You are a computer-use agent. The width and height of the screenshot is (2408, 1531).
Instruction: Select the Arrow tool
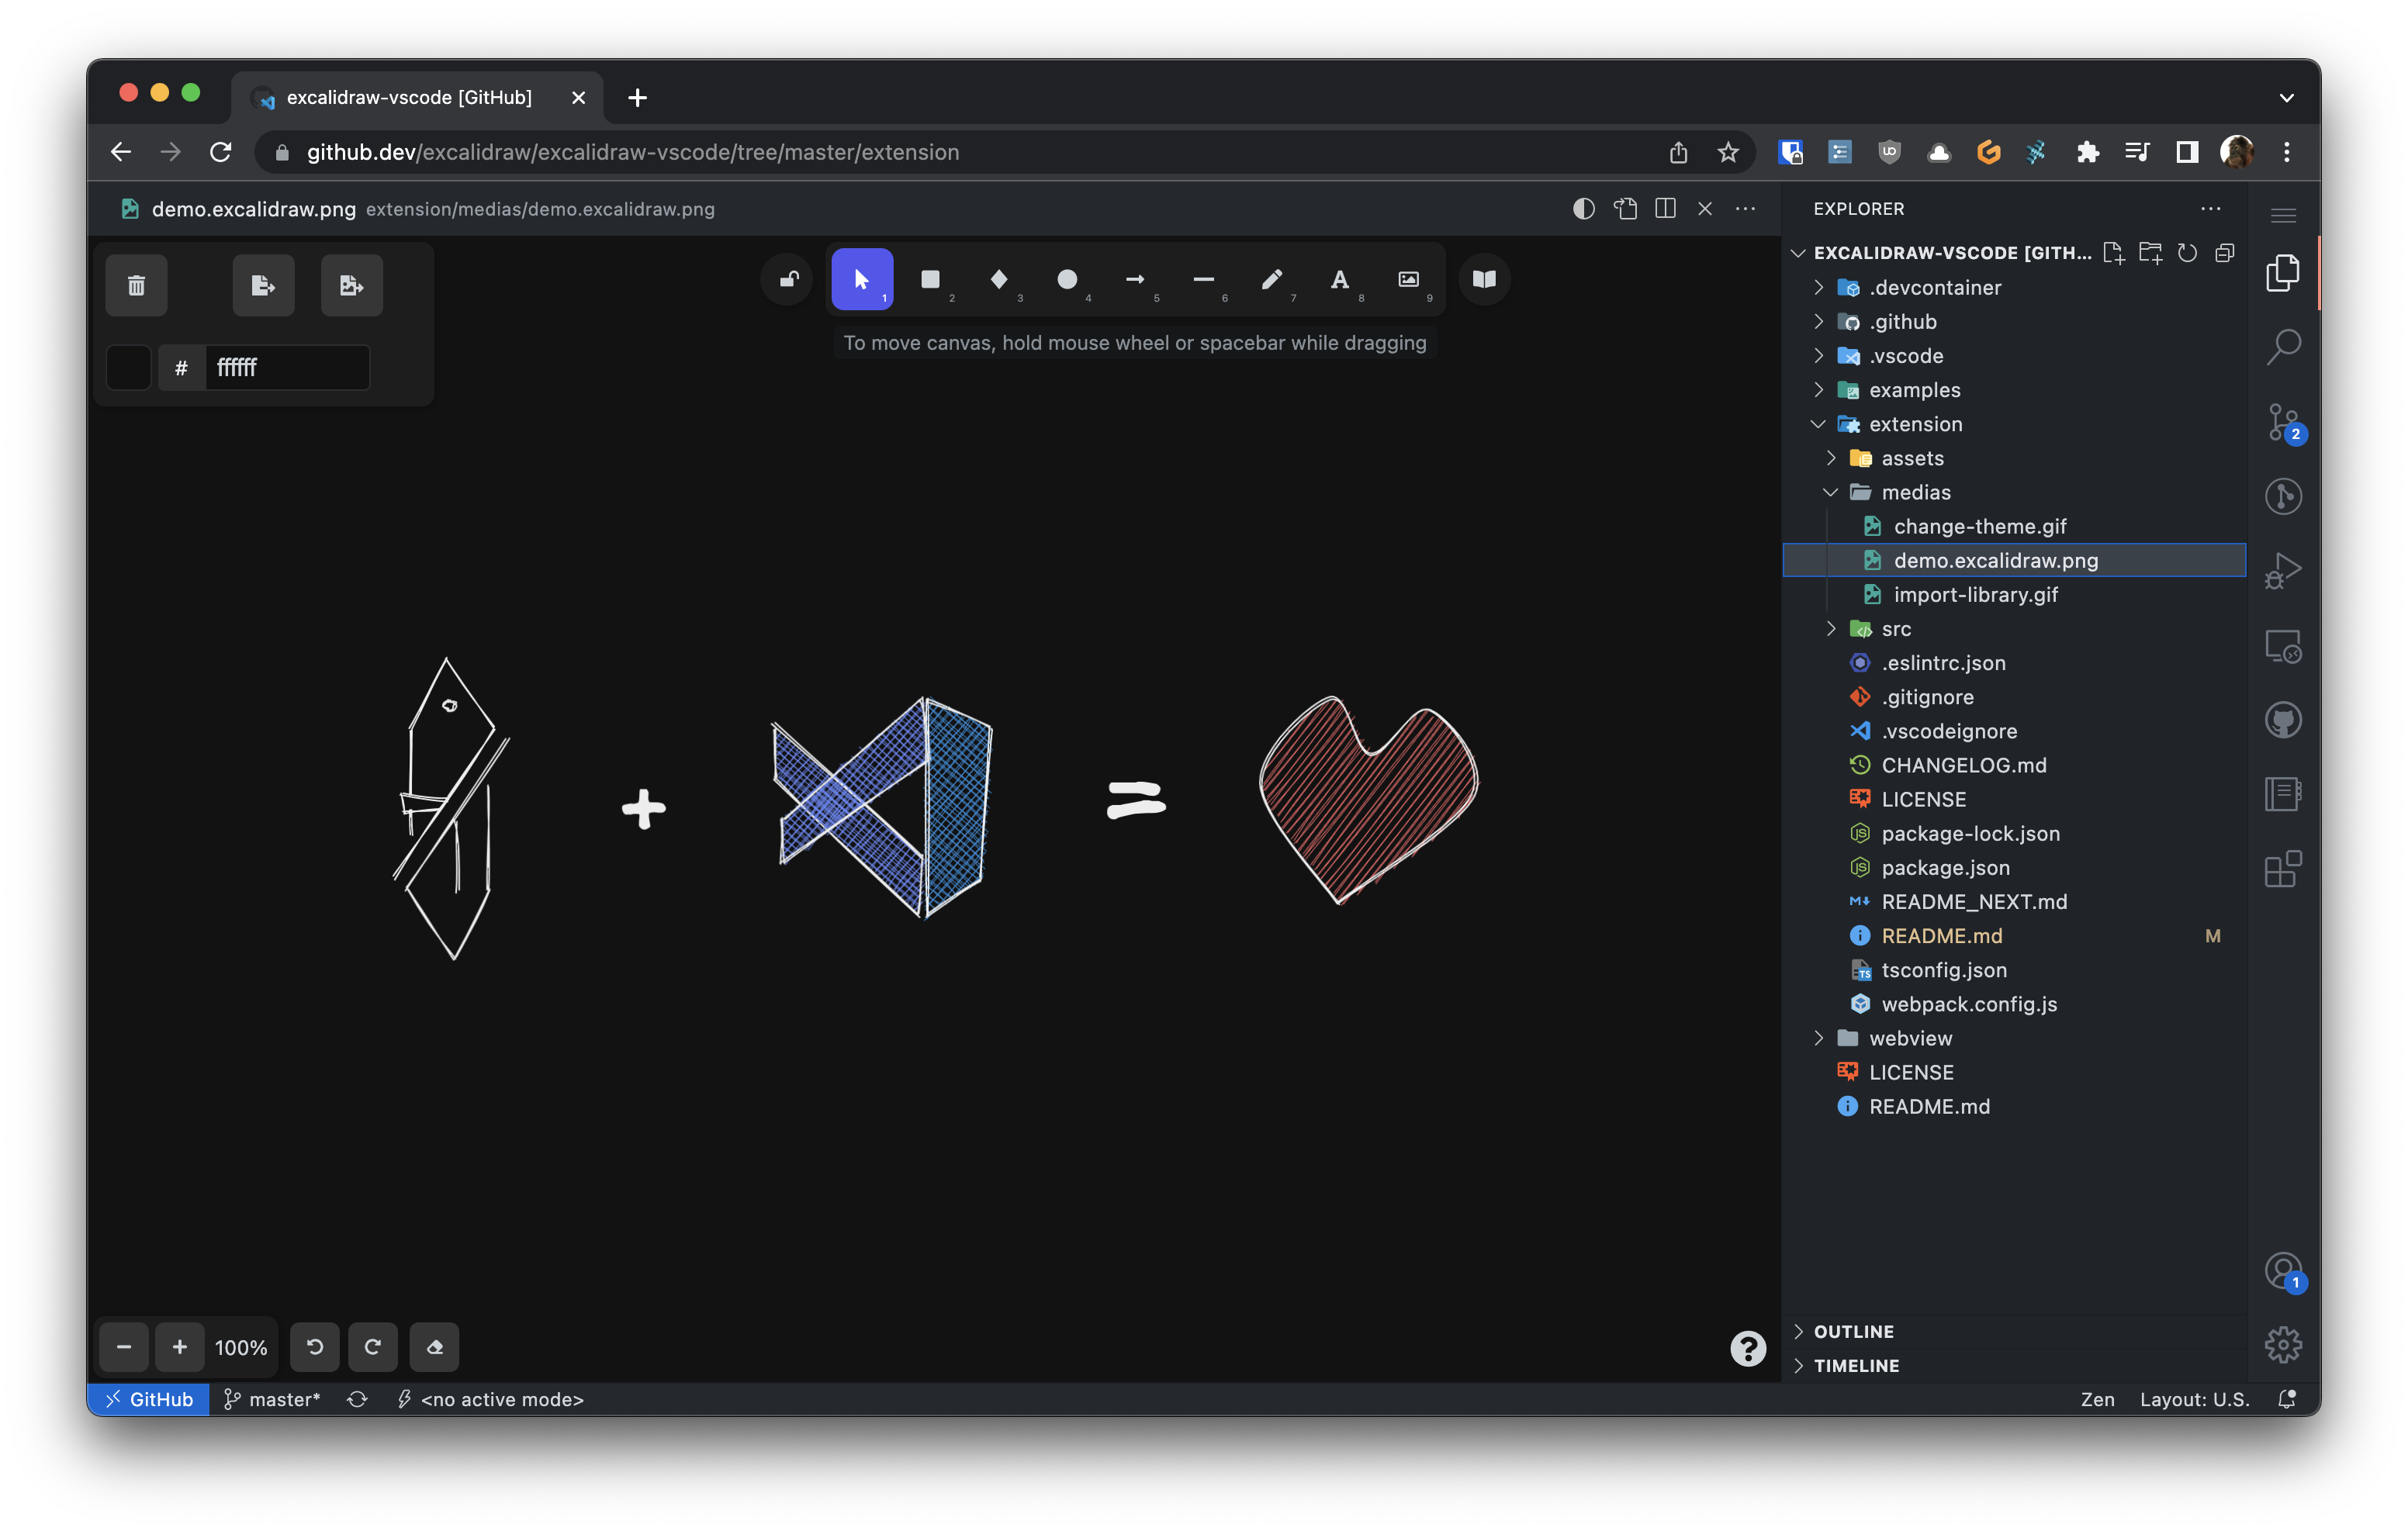click(x=1135, y=280)
